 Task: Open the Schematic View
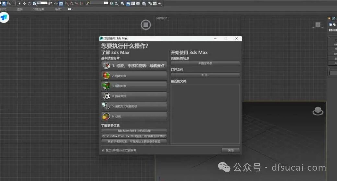[138, 4]
